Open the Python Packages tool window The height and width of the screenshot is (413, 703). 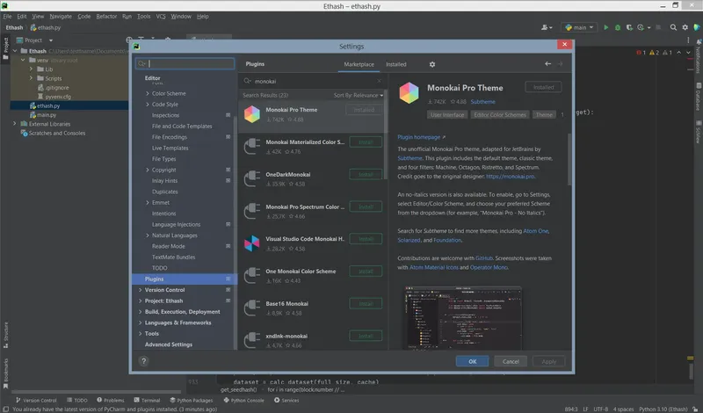192,400
